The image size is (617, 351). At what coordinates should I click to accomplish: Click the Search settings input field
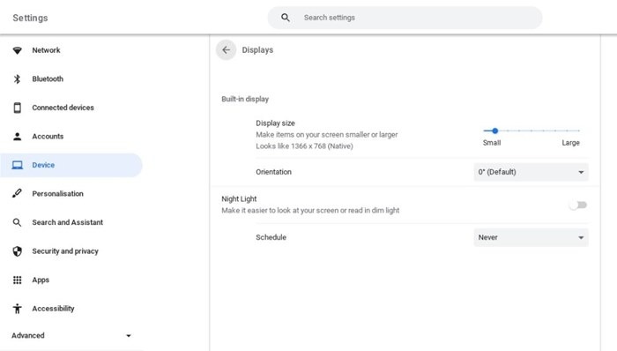pyautogui.click(x=405, y=18)
